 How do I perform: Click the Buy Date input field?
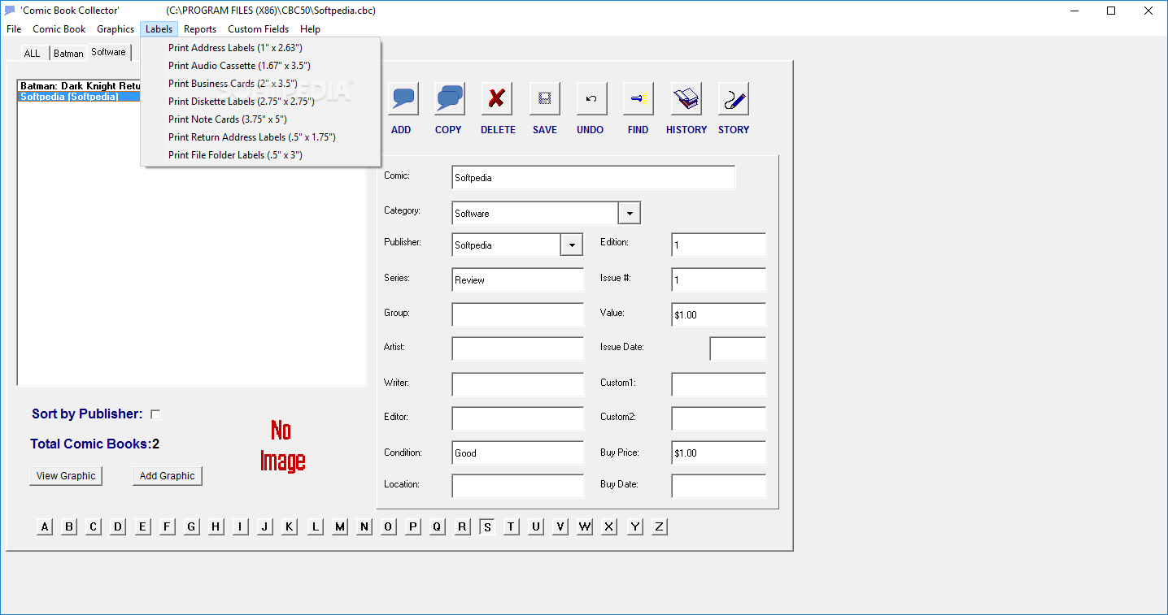point(719,487)
